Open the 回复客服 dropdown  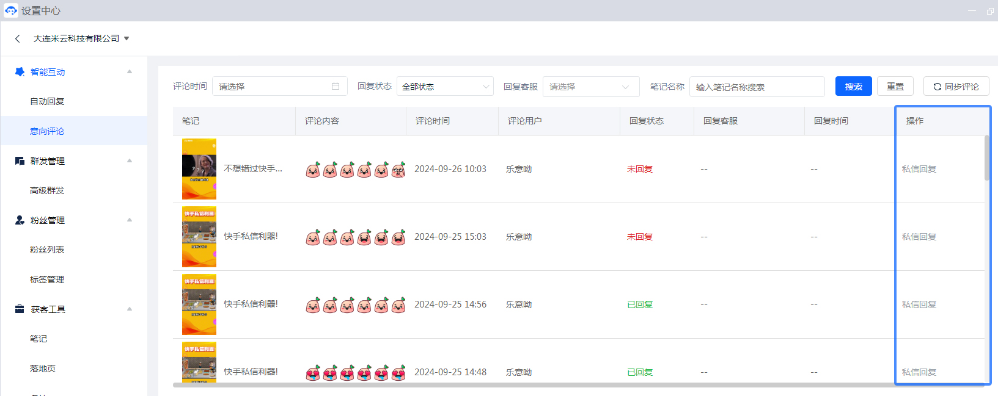tap(590, 87)
